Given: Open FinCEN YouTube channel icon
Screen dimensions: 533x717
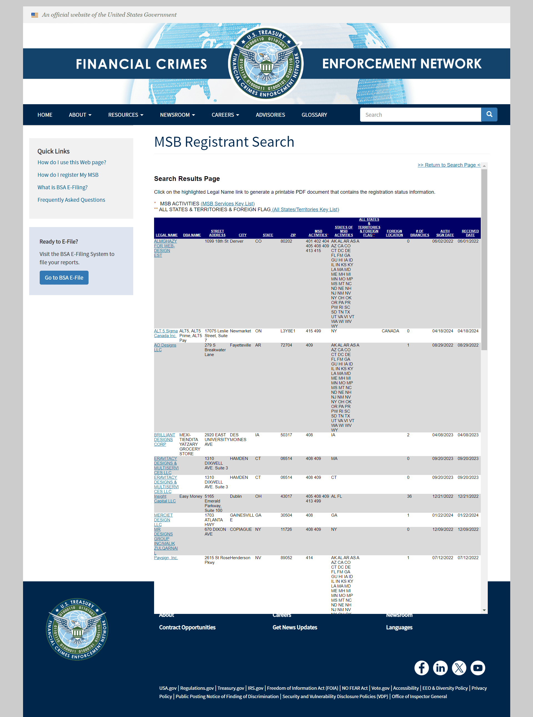Looking at the screenshot, I should [477, 668].
